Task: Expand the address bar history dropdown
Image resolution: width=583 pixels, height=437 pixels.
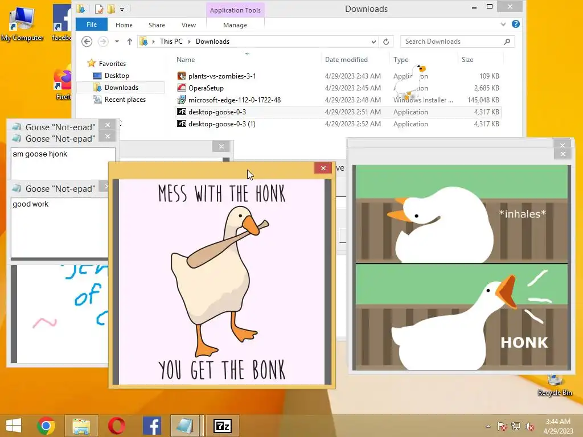Action: point(373,42)
